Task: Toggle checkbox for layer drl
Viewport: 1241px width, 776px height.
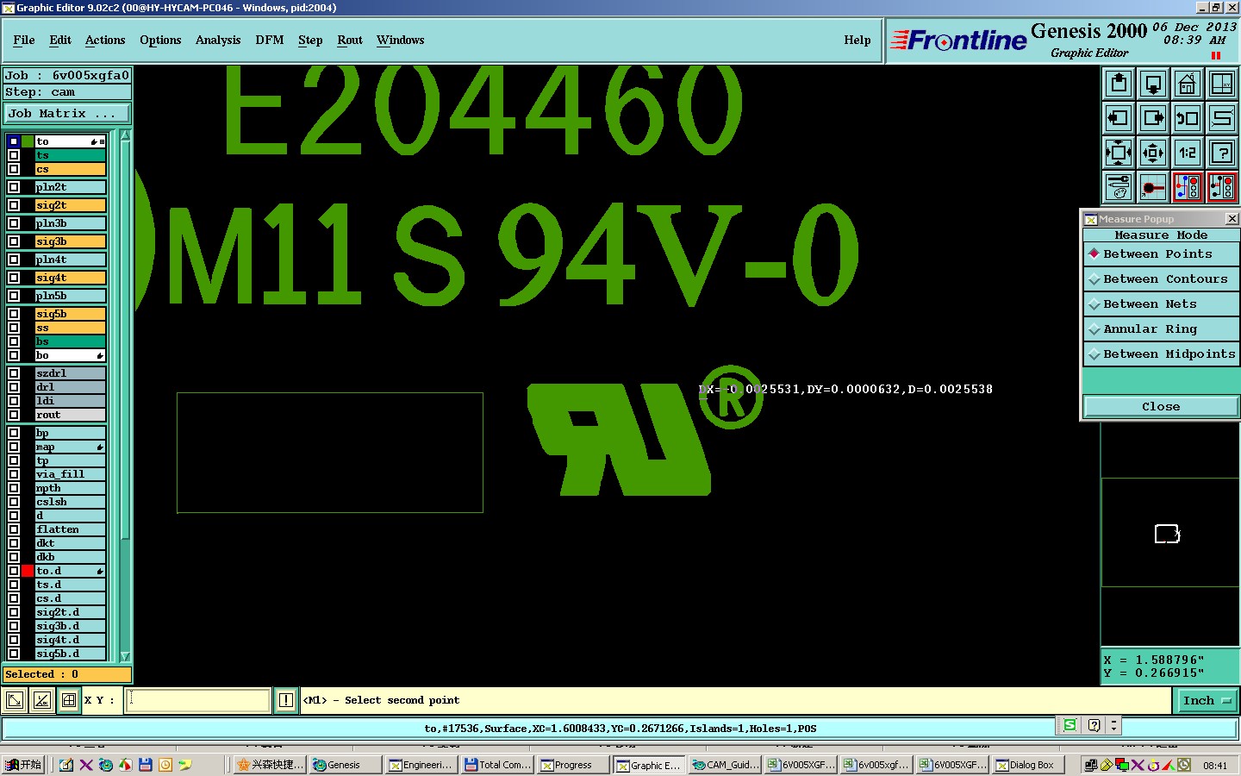Action: (14, 387)
